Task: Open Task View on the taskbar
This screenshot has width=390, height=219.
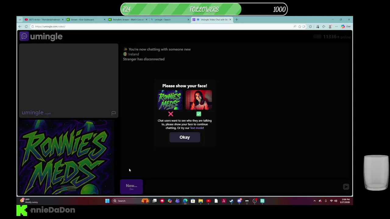Action: click(154, 201)
